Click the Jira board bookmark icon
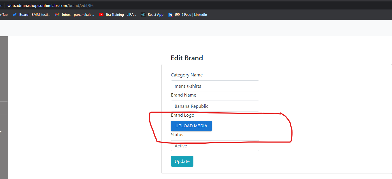Screen dimensions: 392x179 [15, 15]
